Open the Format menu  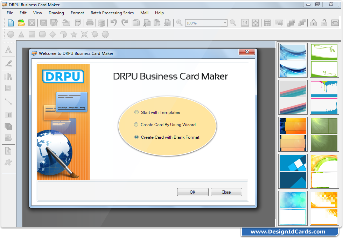click(77, 13)
